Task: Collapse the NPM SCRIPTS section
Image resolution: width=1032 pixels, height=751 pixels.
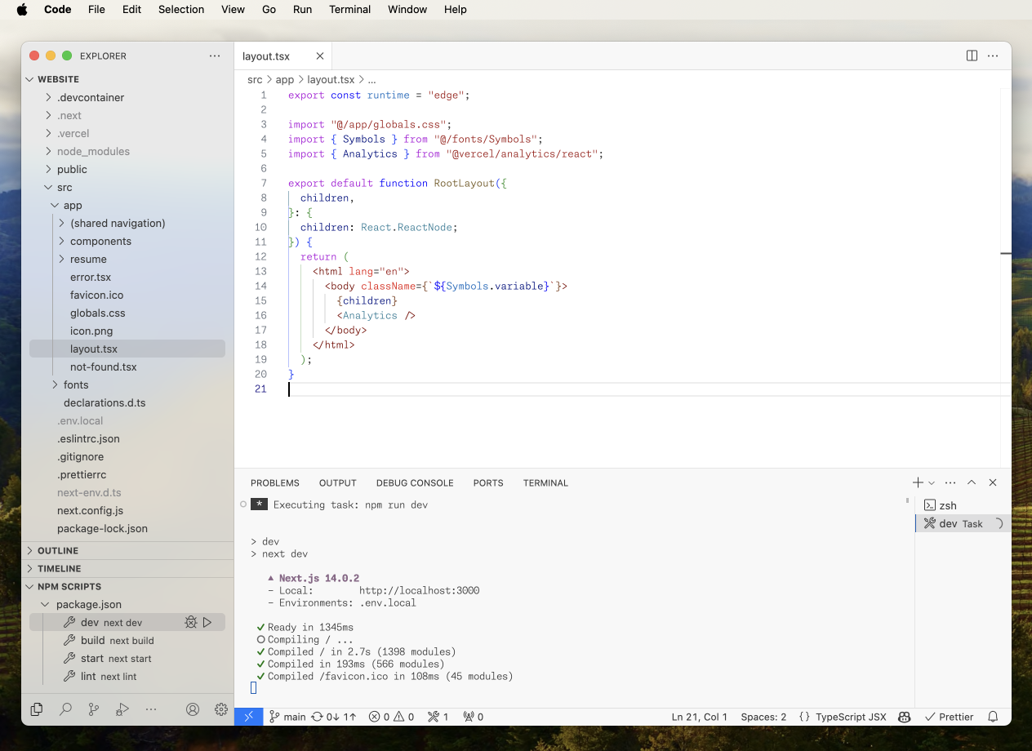Action: click(69, 587)
